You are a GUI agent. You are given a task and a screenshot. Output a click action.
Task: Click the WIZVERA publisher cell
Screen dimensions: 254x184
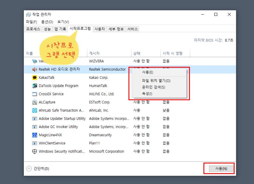pos(97,61)
